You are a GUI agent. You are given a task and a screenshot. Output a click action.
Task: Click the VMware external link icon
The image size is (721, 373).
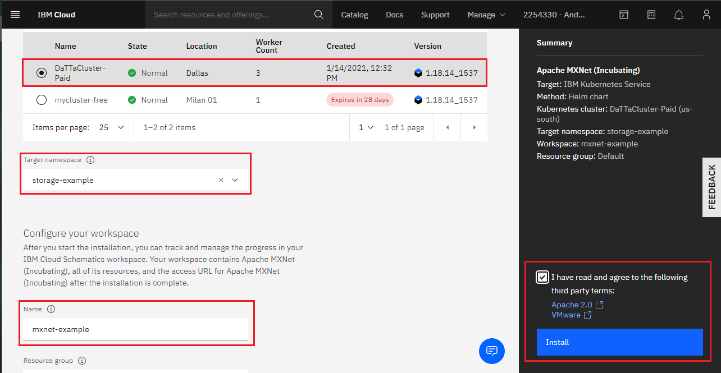tap(587, 315)
